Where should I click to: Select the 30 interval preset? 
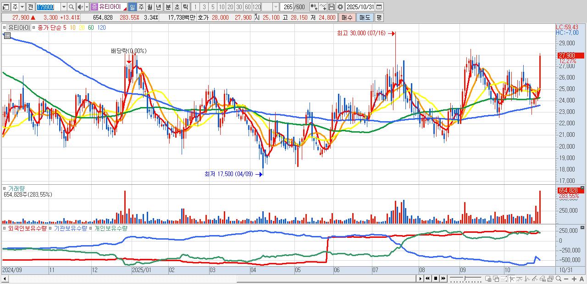click(238, 7)
